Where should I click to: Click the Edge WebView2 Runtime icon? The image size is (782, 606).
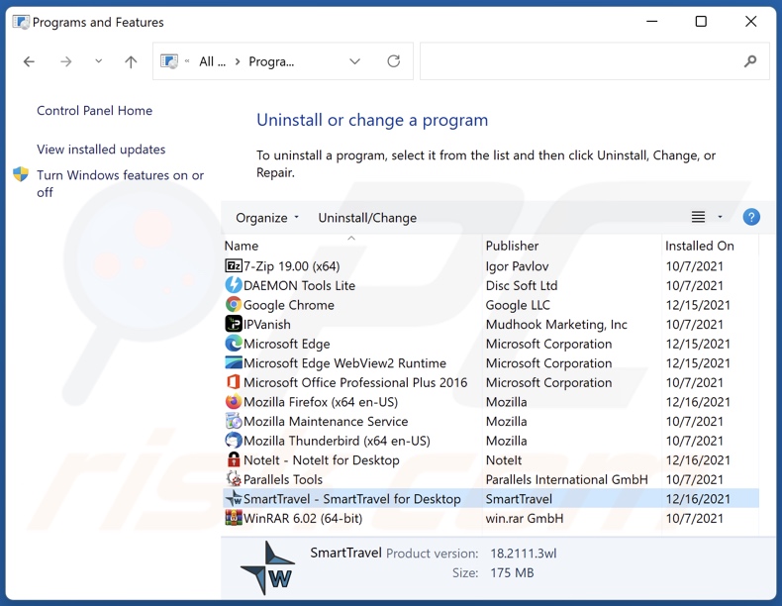tap(234, 363)
